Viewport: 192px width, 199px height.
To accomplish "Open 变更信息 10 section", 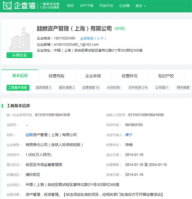I will [x=91, y=88].
